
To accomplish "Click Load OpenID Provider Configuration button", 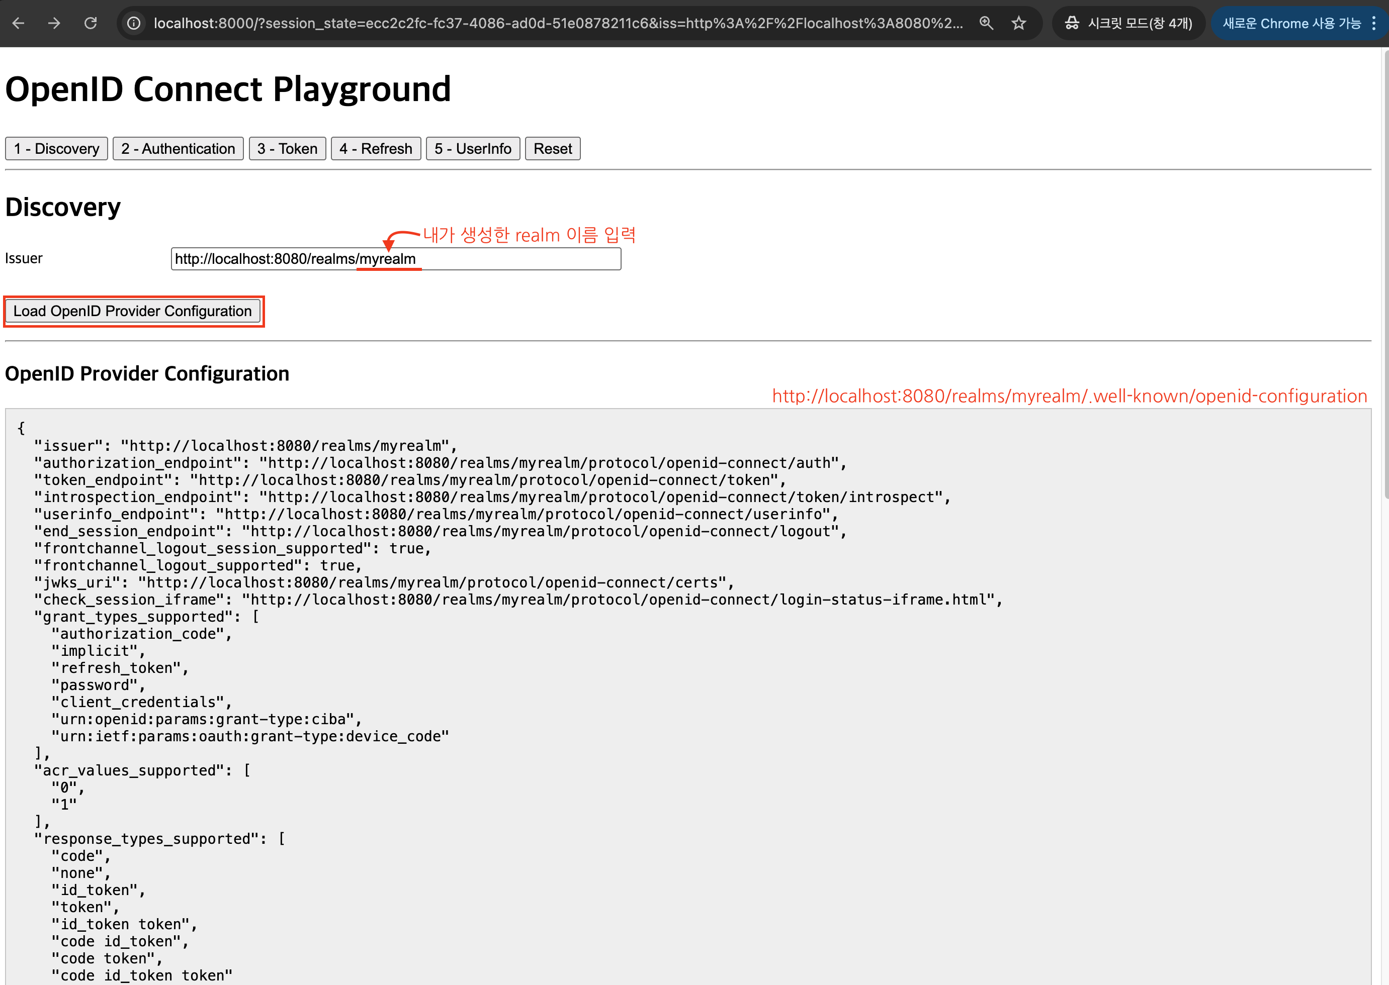I will pos(133,311).
